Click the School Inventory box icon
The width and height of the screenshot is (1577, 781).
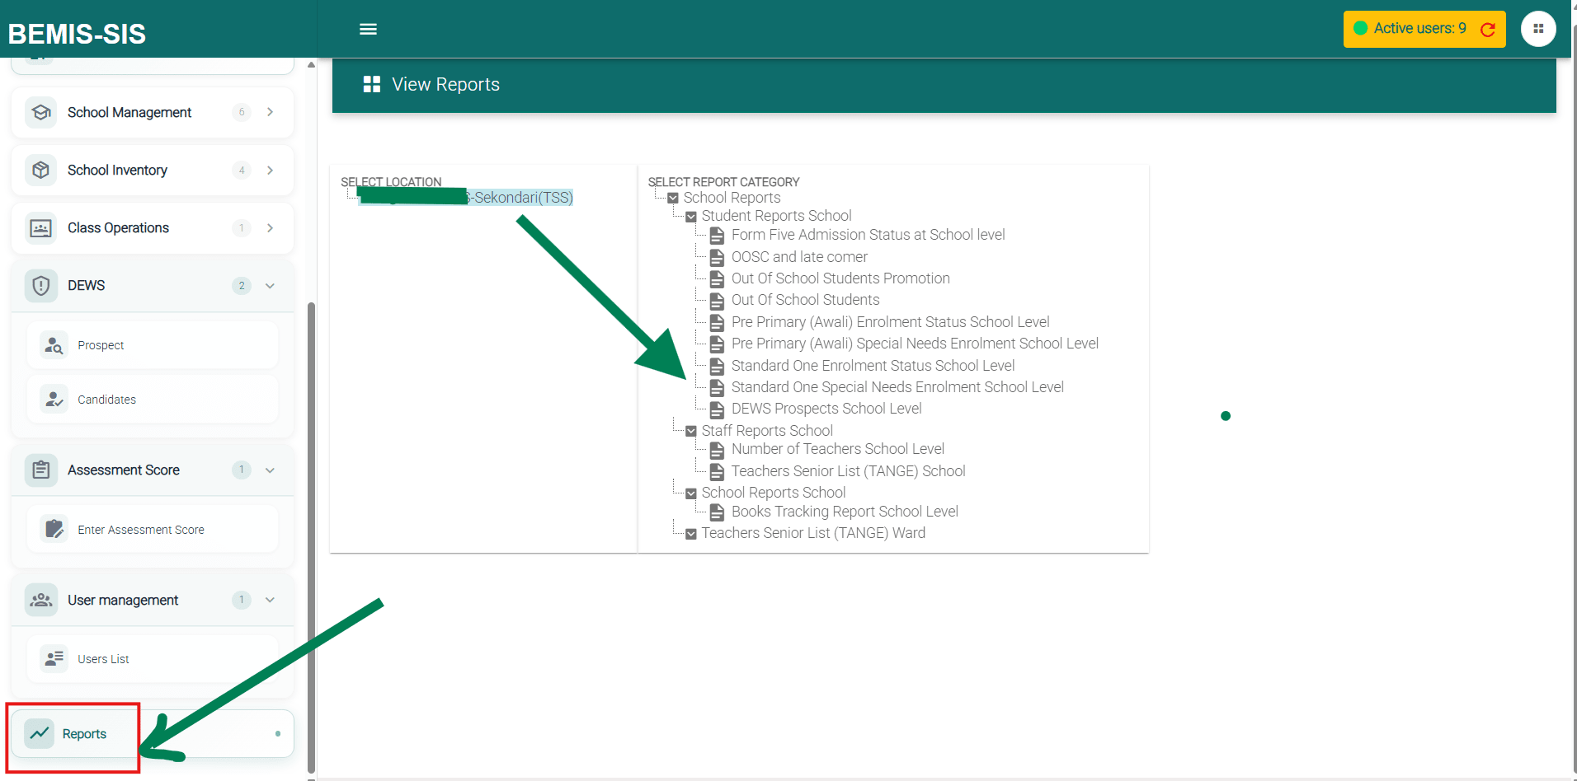click(41, 171)
